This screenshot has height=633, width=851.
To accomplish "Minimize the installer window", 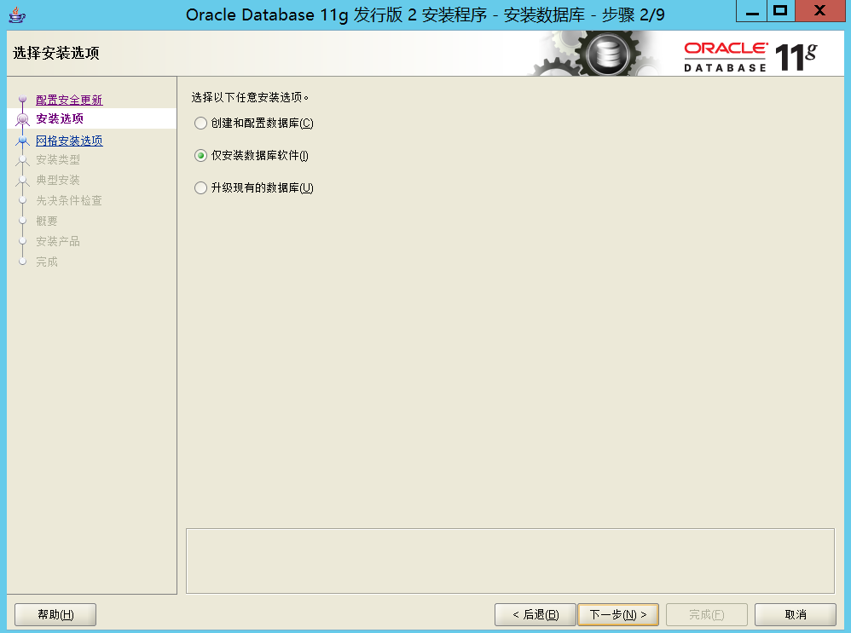I will click(x=752, y=11).
